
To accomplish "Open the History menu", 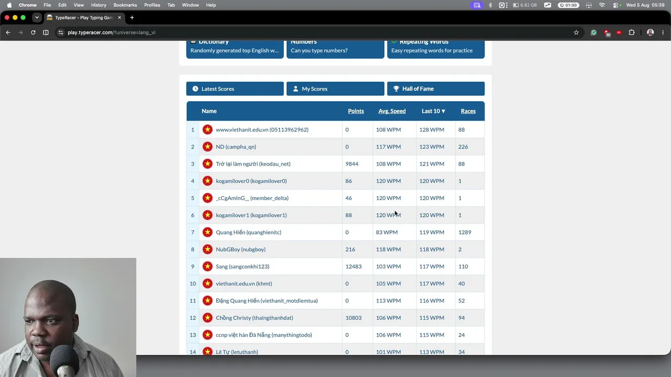I will tap(99, 5).
